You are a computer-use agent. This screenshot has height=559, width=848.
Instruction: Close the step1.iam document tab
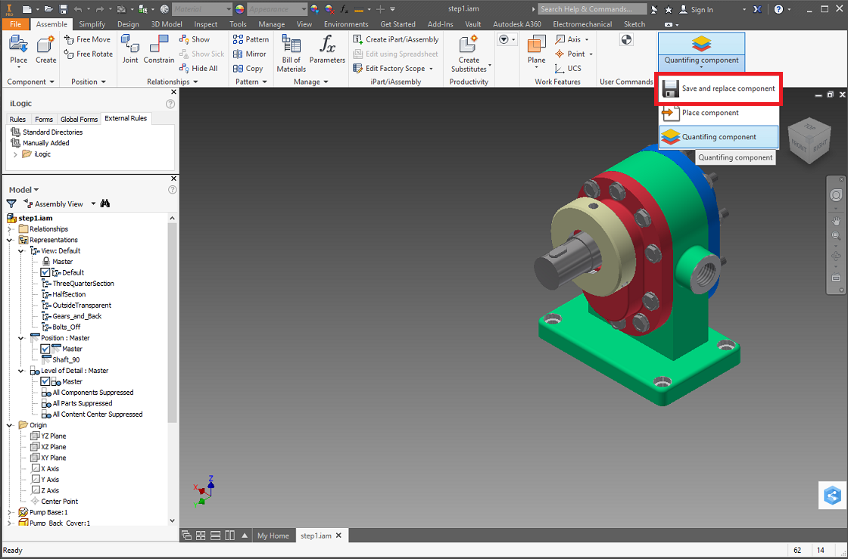(339, 536)
